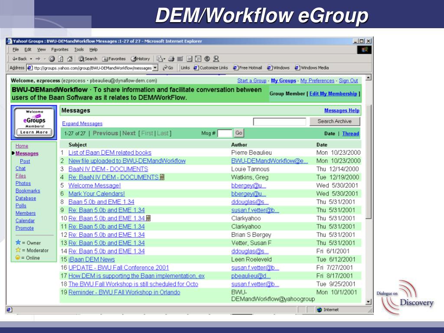Expand the Address bar dropdown list

coord(155,68)
